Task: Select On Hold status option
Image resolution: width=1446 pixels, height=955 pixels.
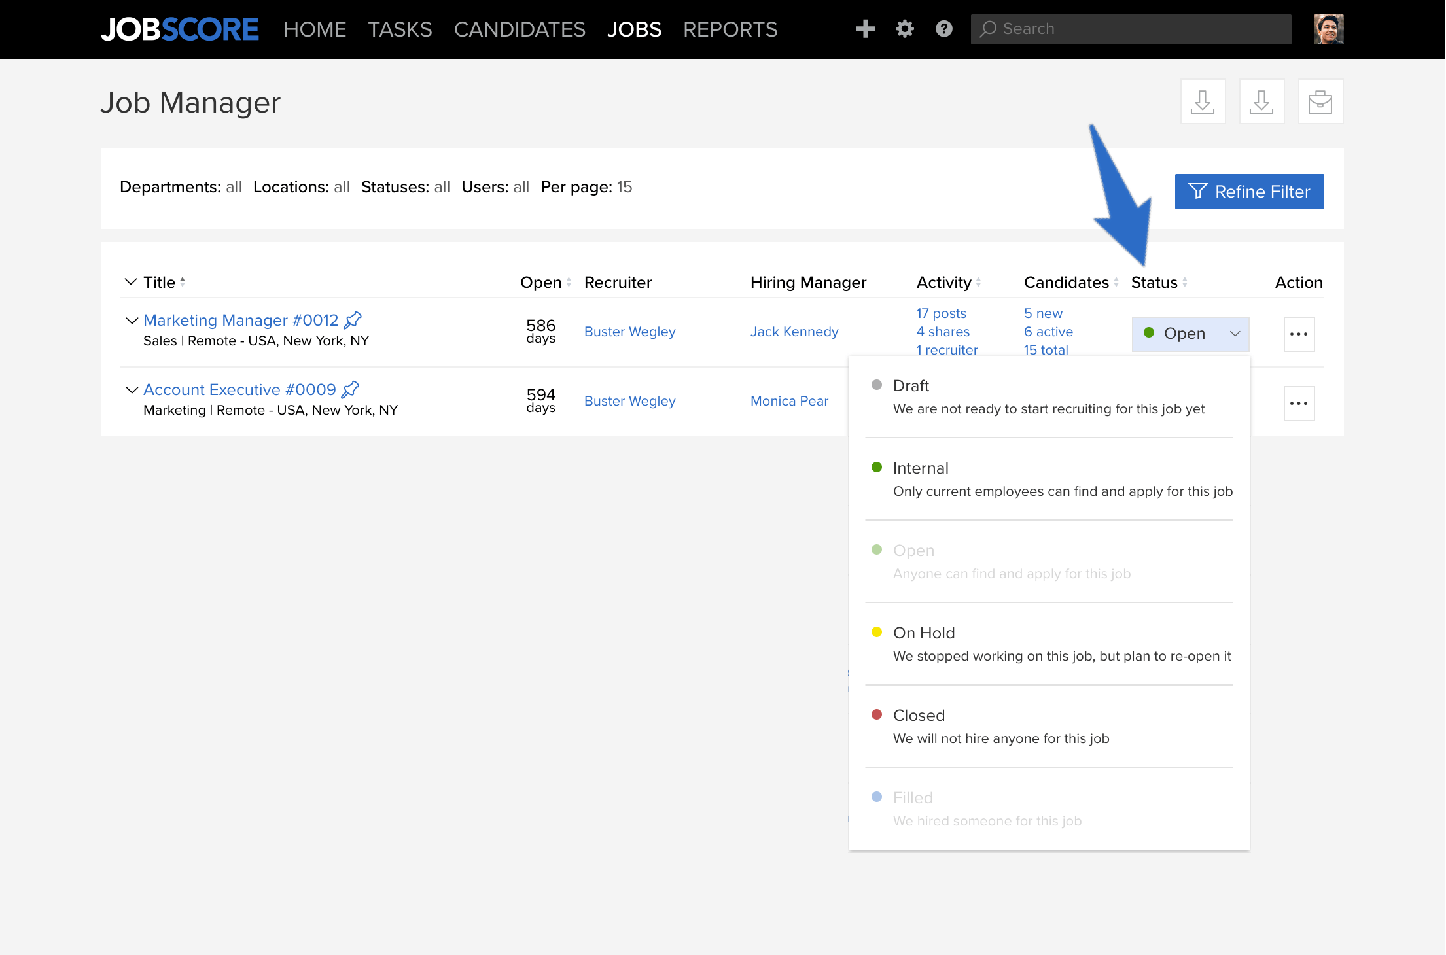Action: (1049, 644)
